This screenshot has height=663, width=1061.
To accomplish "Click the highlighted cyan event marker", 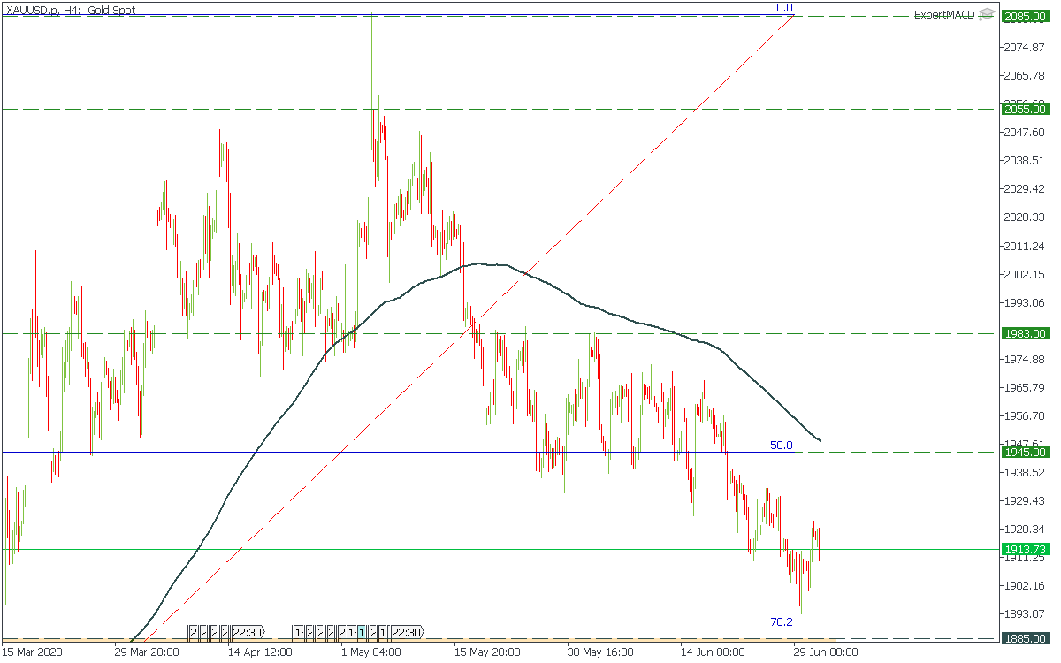I will (362, 632).
